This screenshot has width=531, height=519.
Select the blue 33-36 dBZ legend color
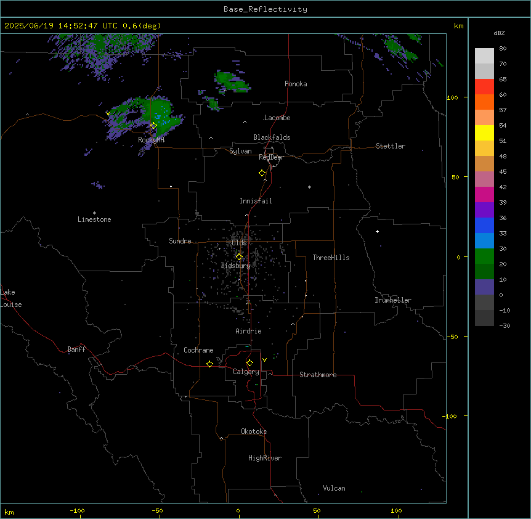(484, 225)
